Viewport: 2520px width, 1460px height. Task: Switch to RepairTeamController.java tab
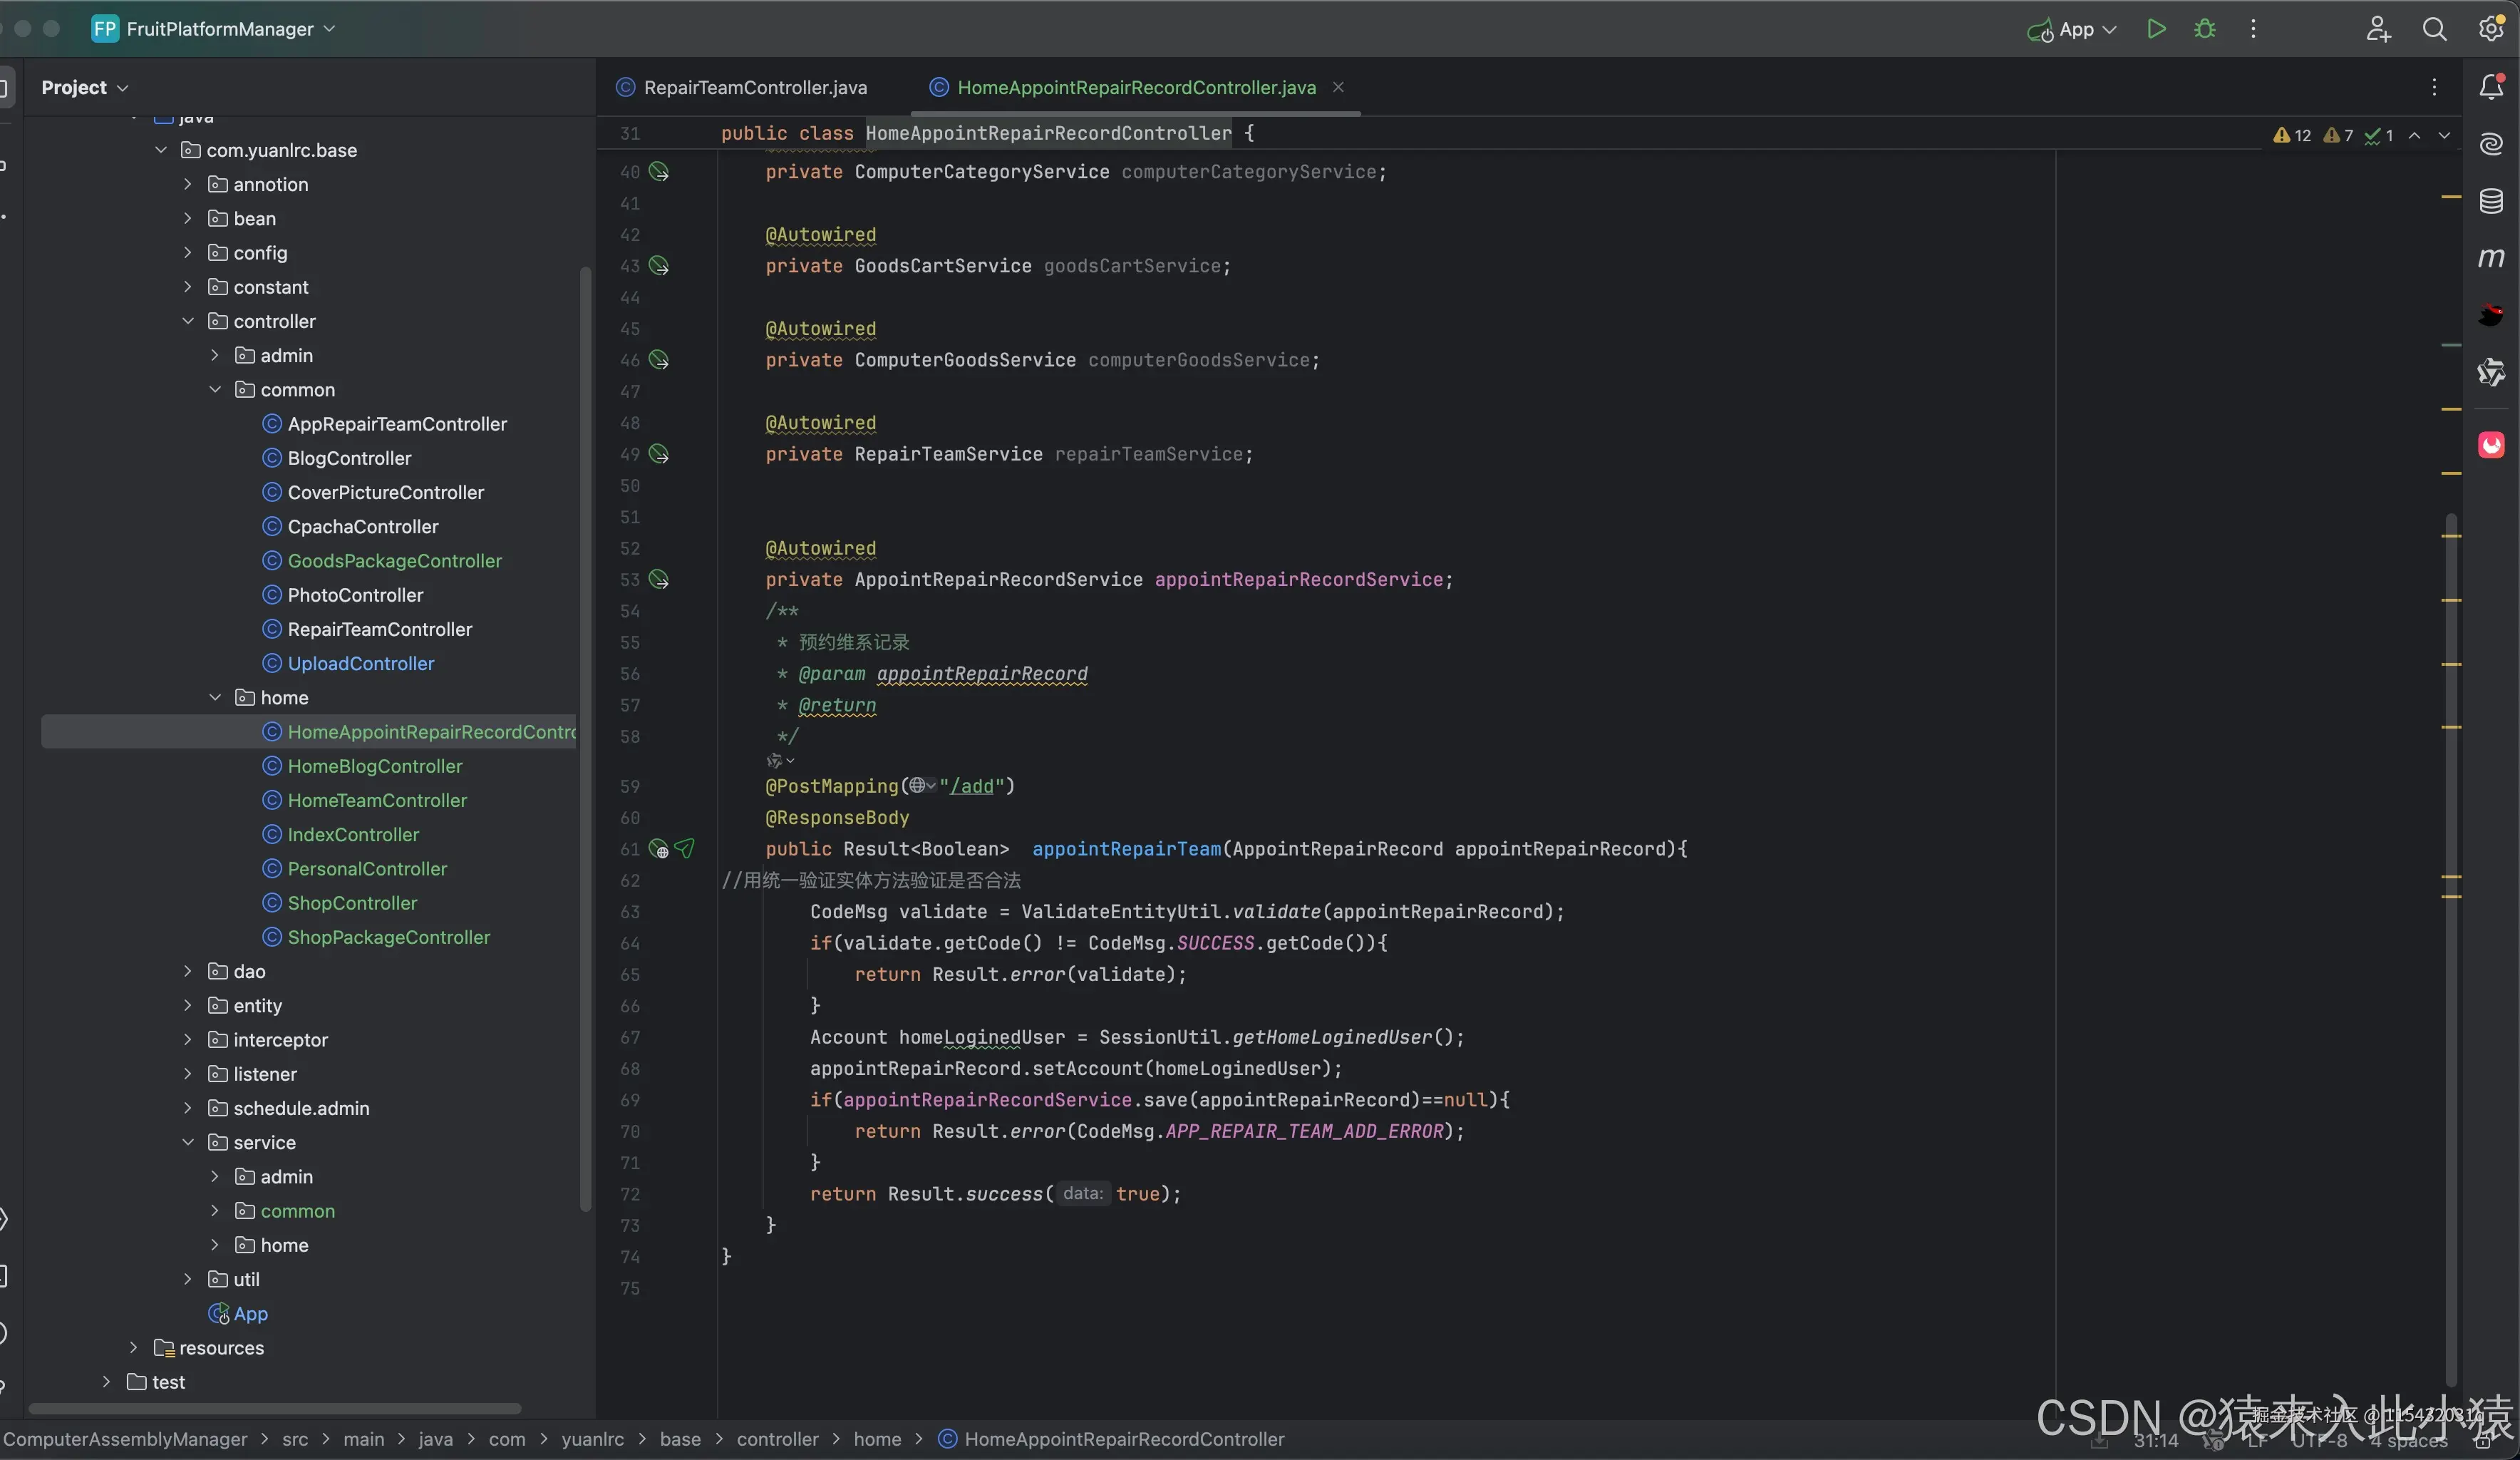click(754, 87)
